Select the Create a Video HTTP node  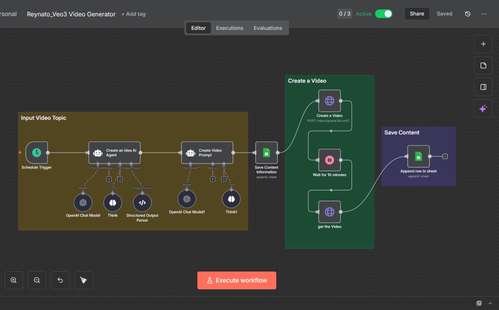329,101
